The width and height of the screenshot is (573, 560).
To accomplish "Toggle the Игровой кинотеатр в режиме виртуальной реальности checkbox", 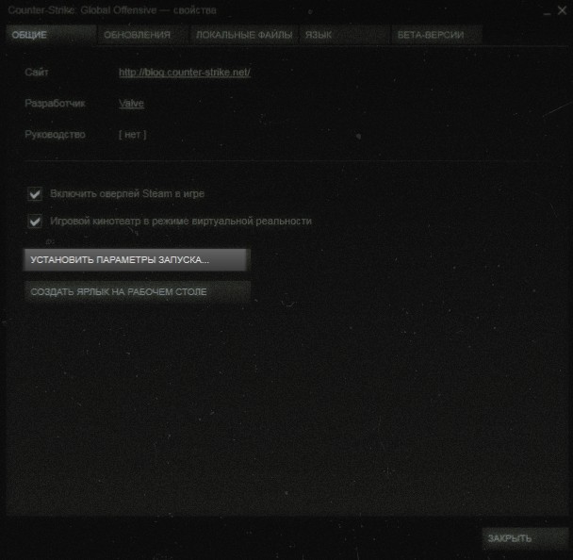I will [x=35, y=222].
